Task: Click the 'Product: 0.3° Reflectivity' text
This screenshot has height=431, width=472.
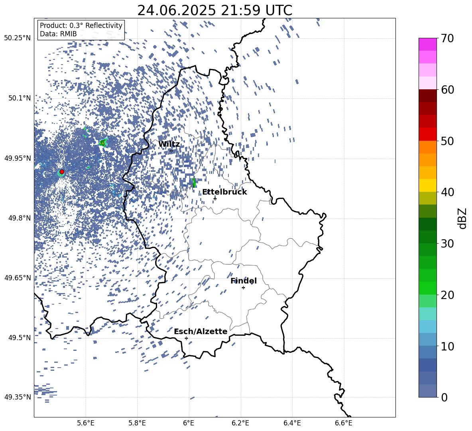Action: (x=81, y=25)
